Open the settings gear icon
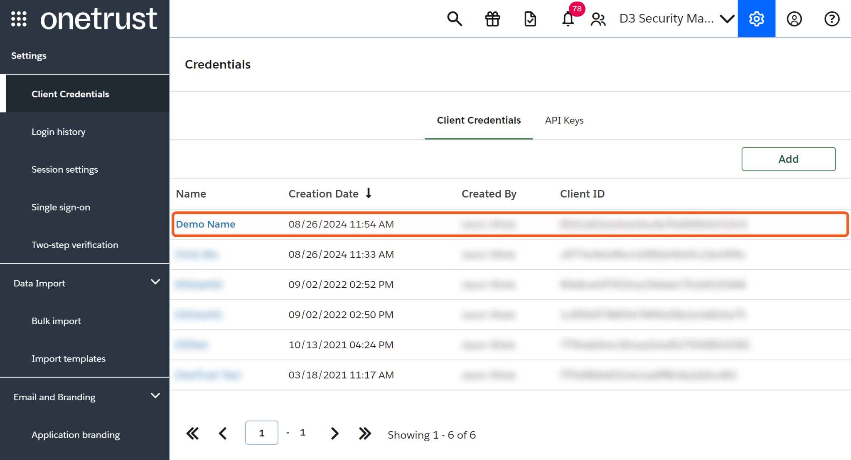Screen dimensions: 851x460 [756, 19]
